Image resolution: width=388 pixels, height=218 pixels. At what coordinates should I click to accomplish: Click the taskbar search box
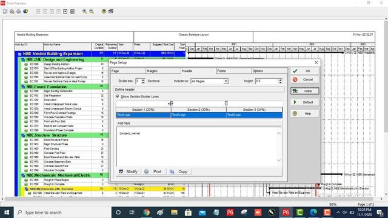(x=62, y=213)
